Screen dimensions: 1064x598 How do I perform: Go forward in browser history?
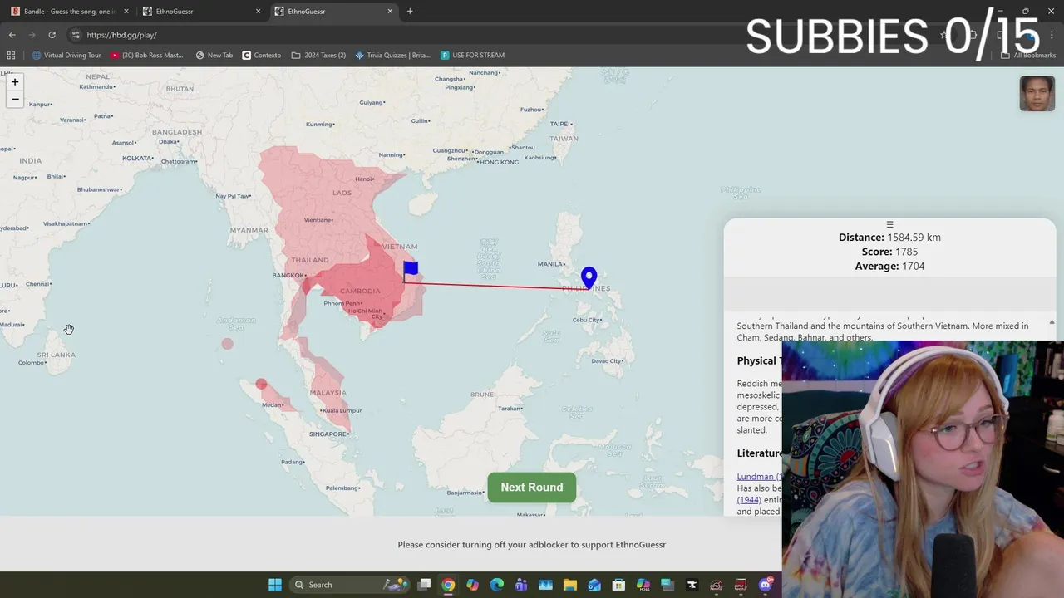(x=32, y=35)
